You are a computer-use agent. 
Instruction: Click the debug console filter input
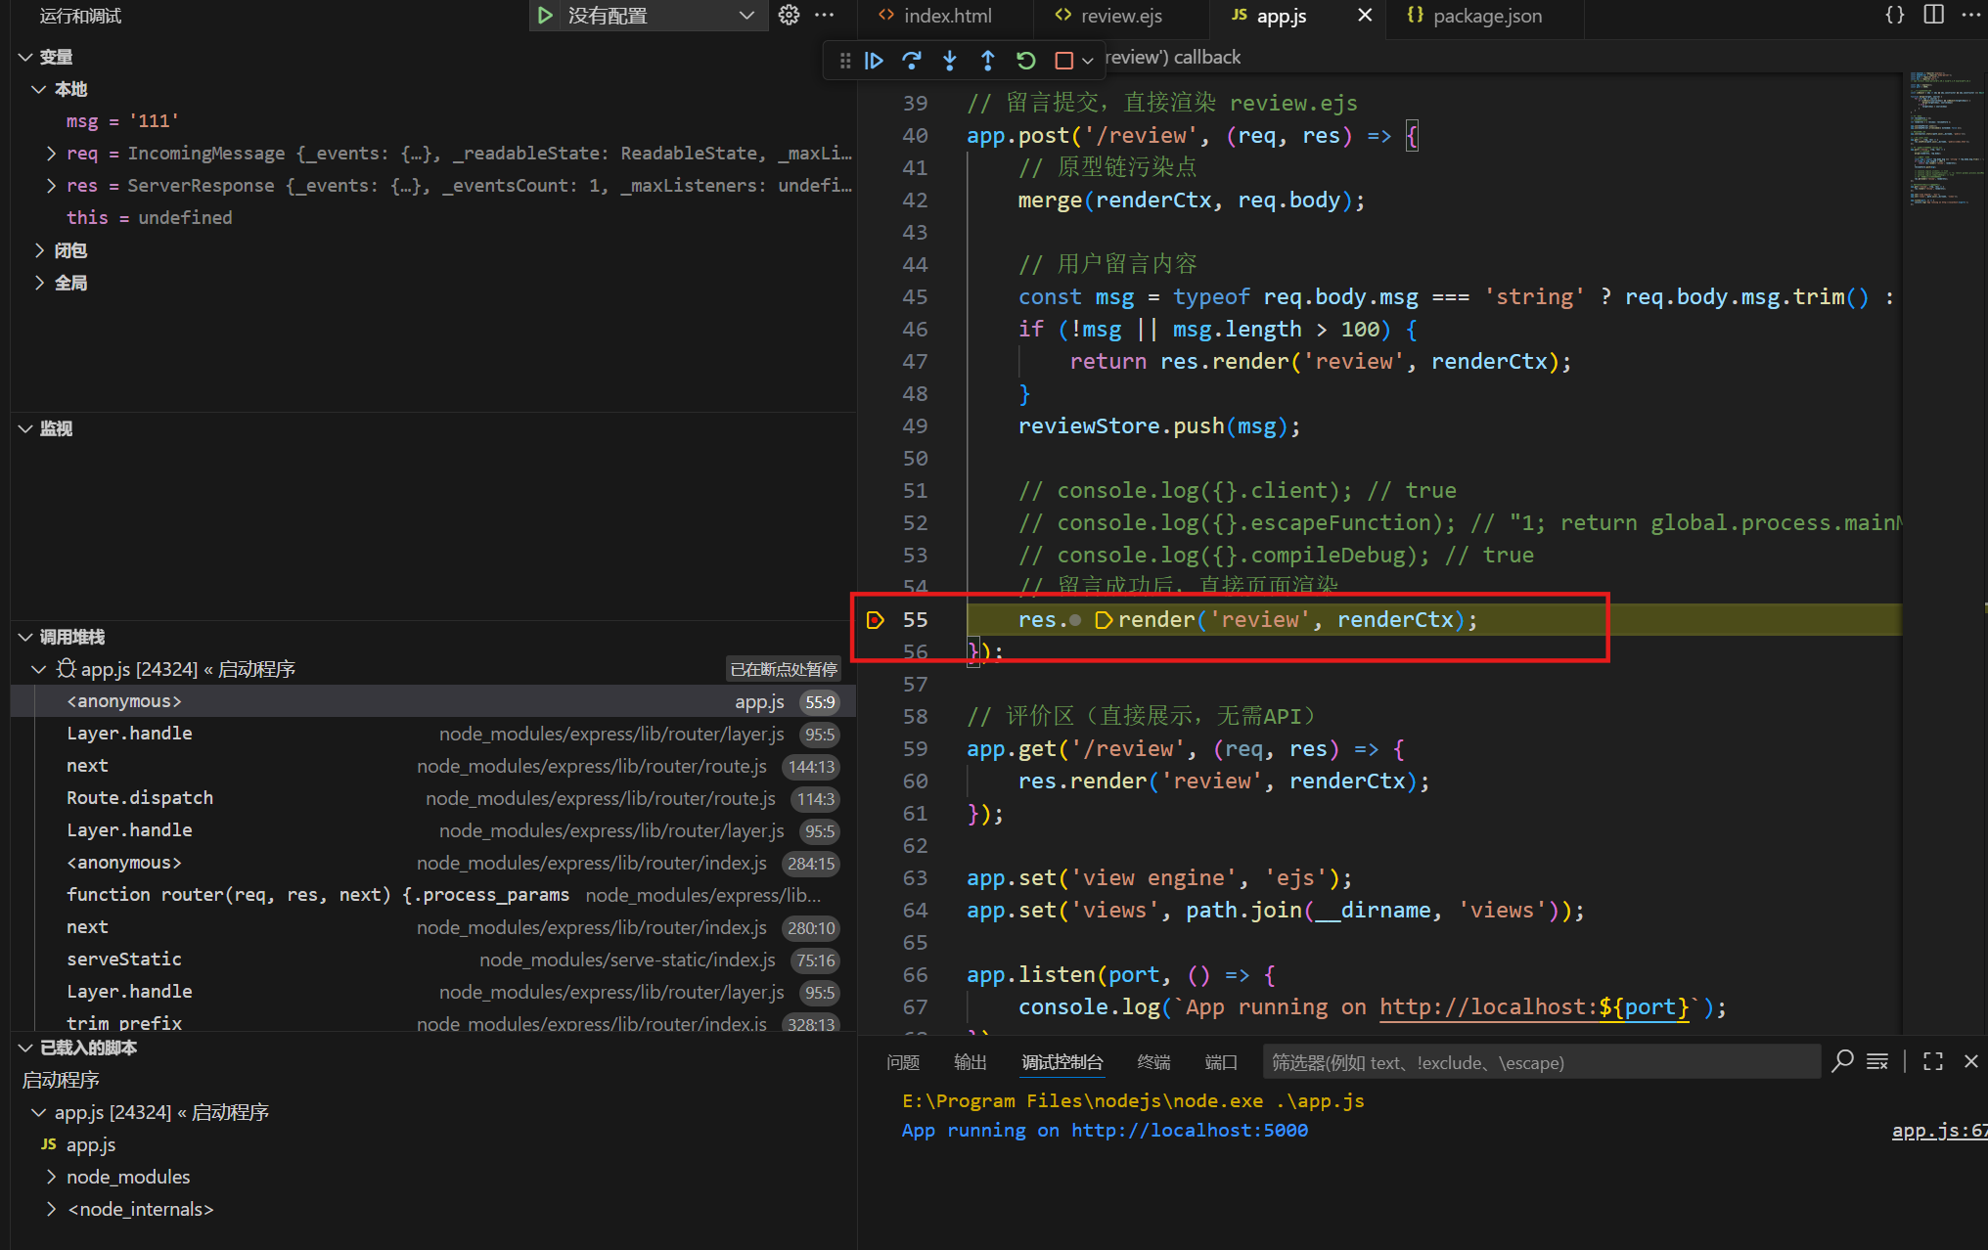[1541, 1062]
